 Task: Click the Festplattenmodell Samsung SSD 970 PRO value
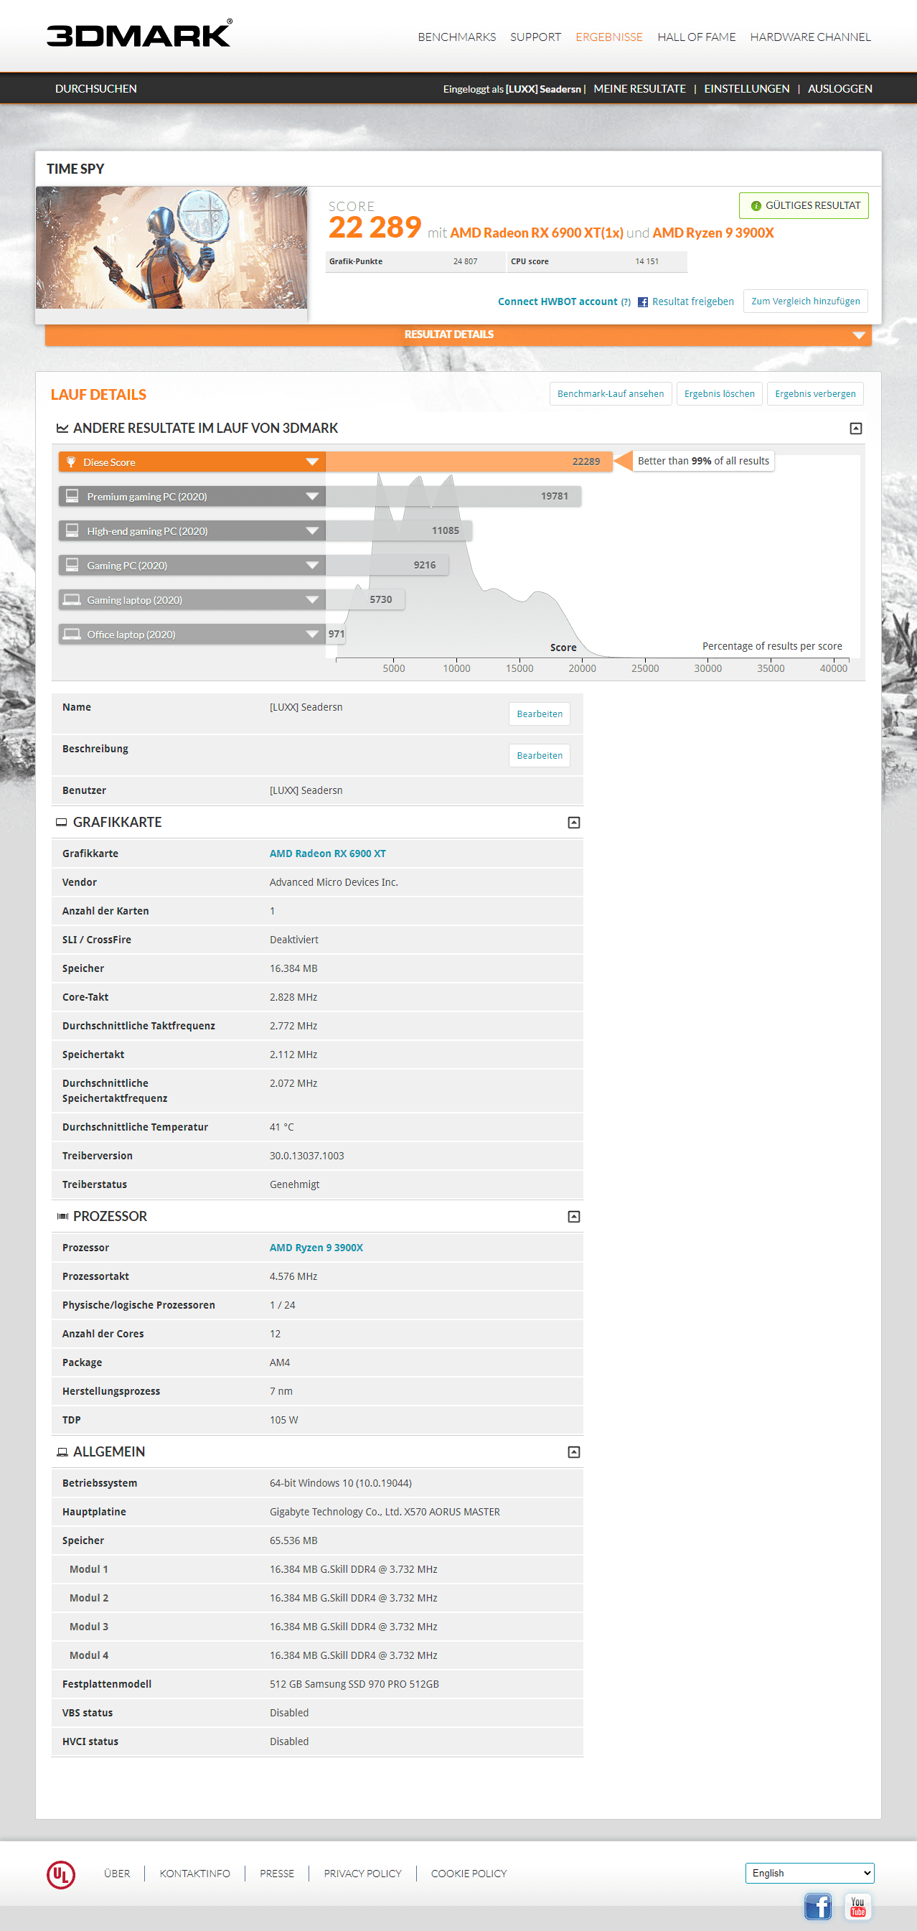(354, 1684)
